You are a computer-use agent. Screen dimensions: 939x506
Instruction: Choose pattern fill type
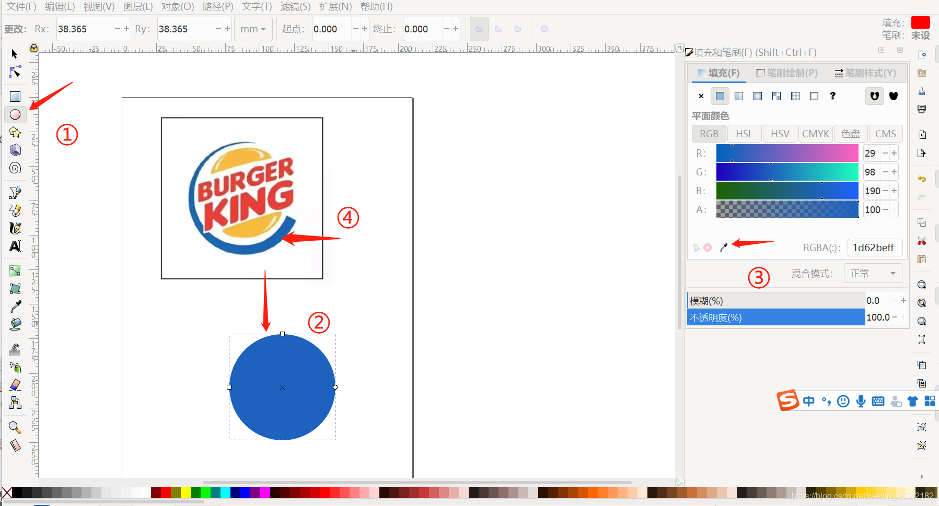[795, 96]
